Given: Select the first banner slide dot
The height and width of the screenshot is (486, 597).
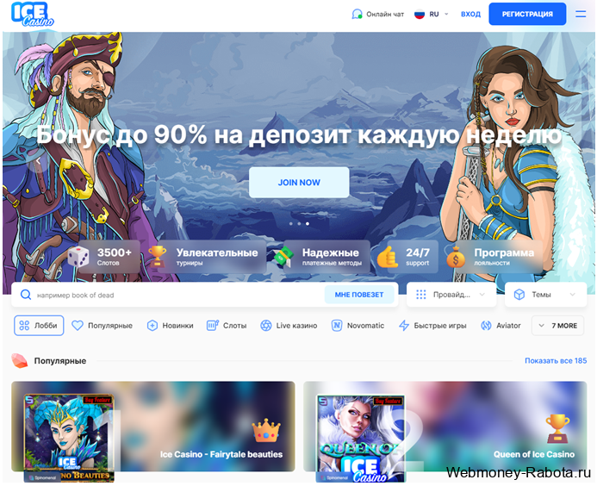Looking at the screenshot, I should [x=291, y=223].
